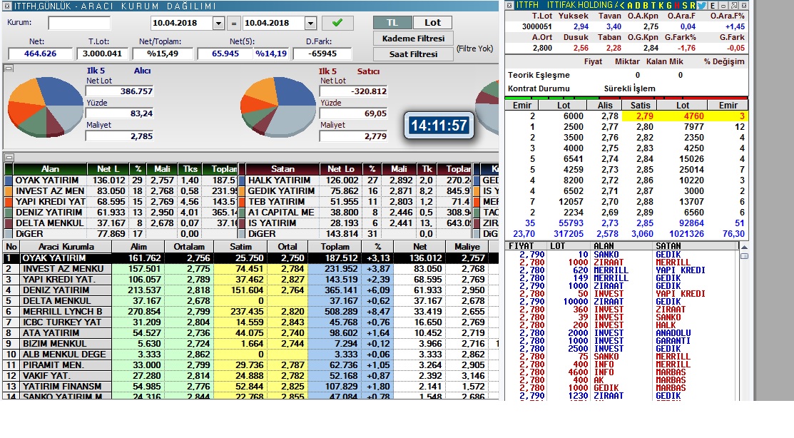The image size is (794, 438).
Task: Click the red letter H in ITTFH title bar
Action: 677,6
